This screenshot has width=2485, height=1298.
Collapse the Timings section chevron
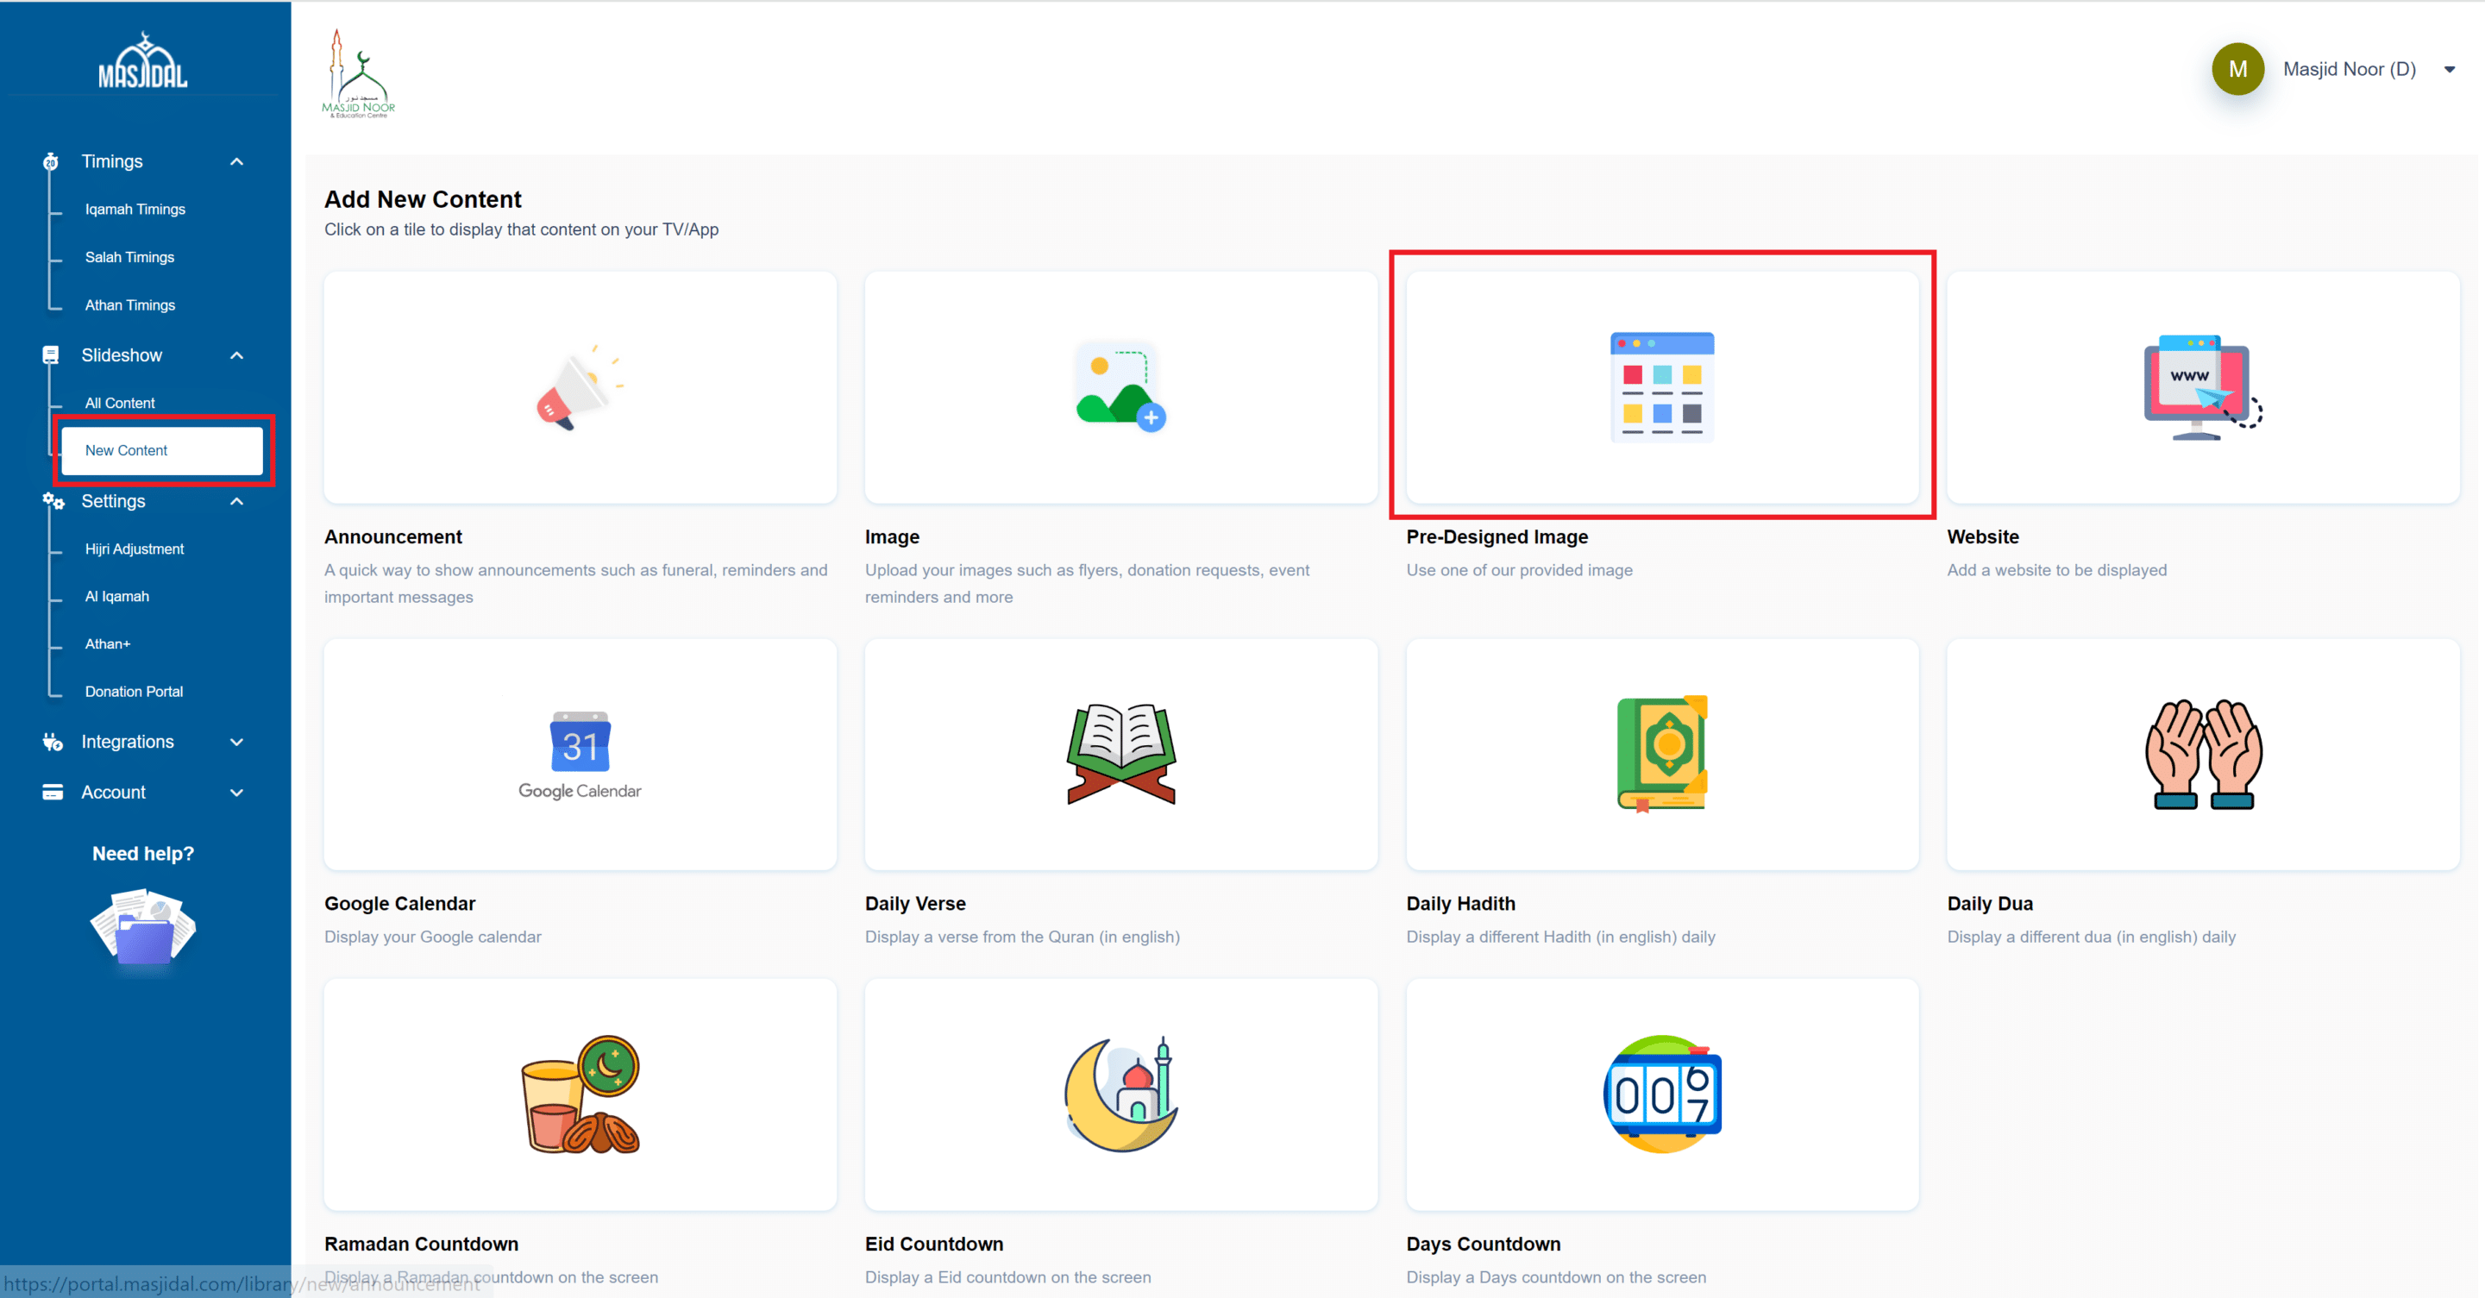236,161
